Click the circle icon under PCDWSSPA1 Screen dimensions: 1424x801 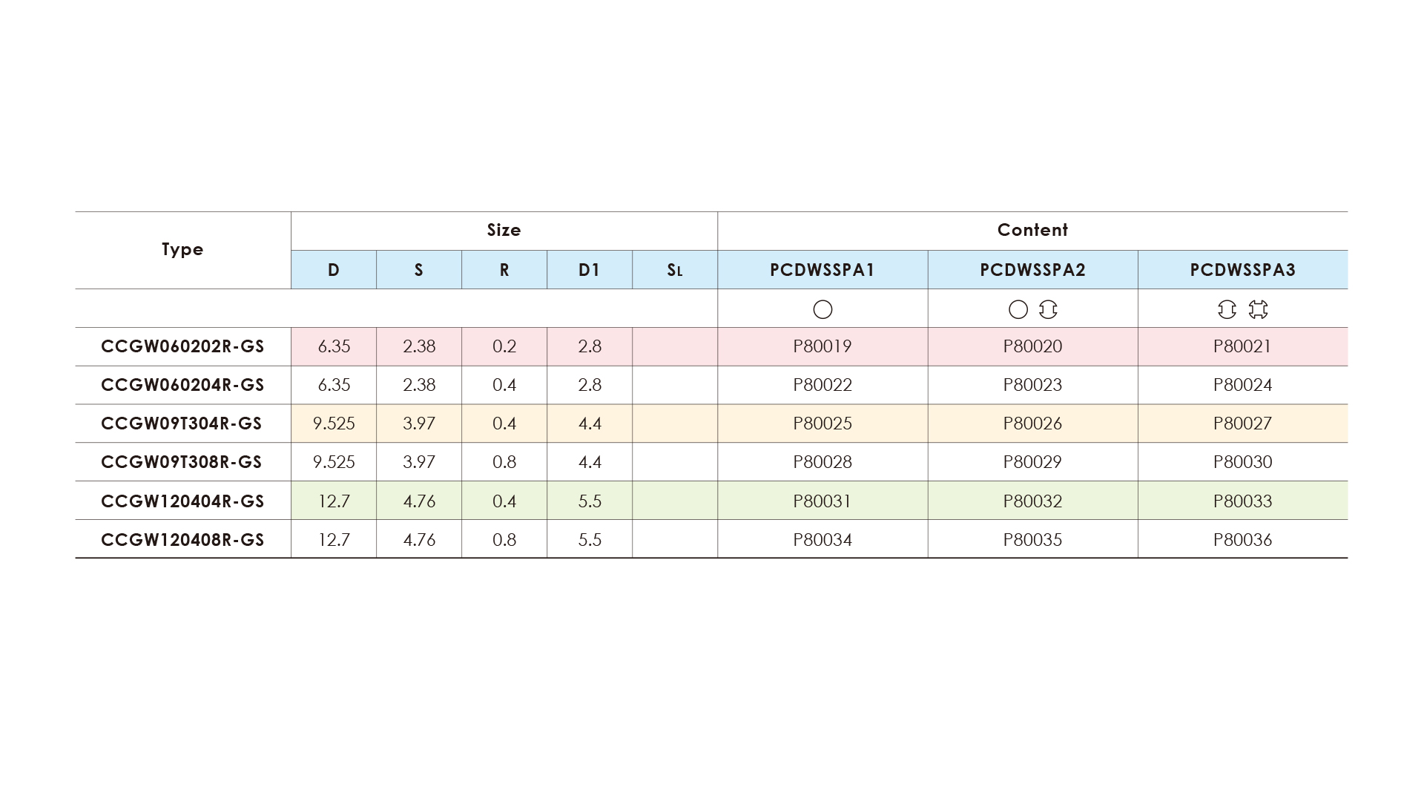(823, 309)
